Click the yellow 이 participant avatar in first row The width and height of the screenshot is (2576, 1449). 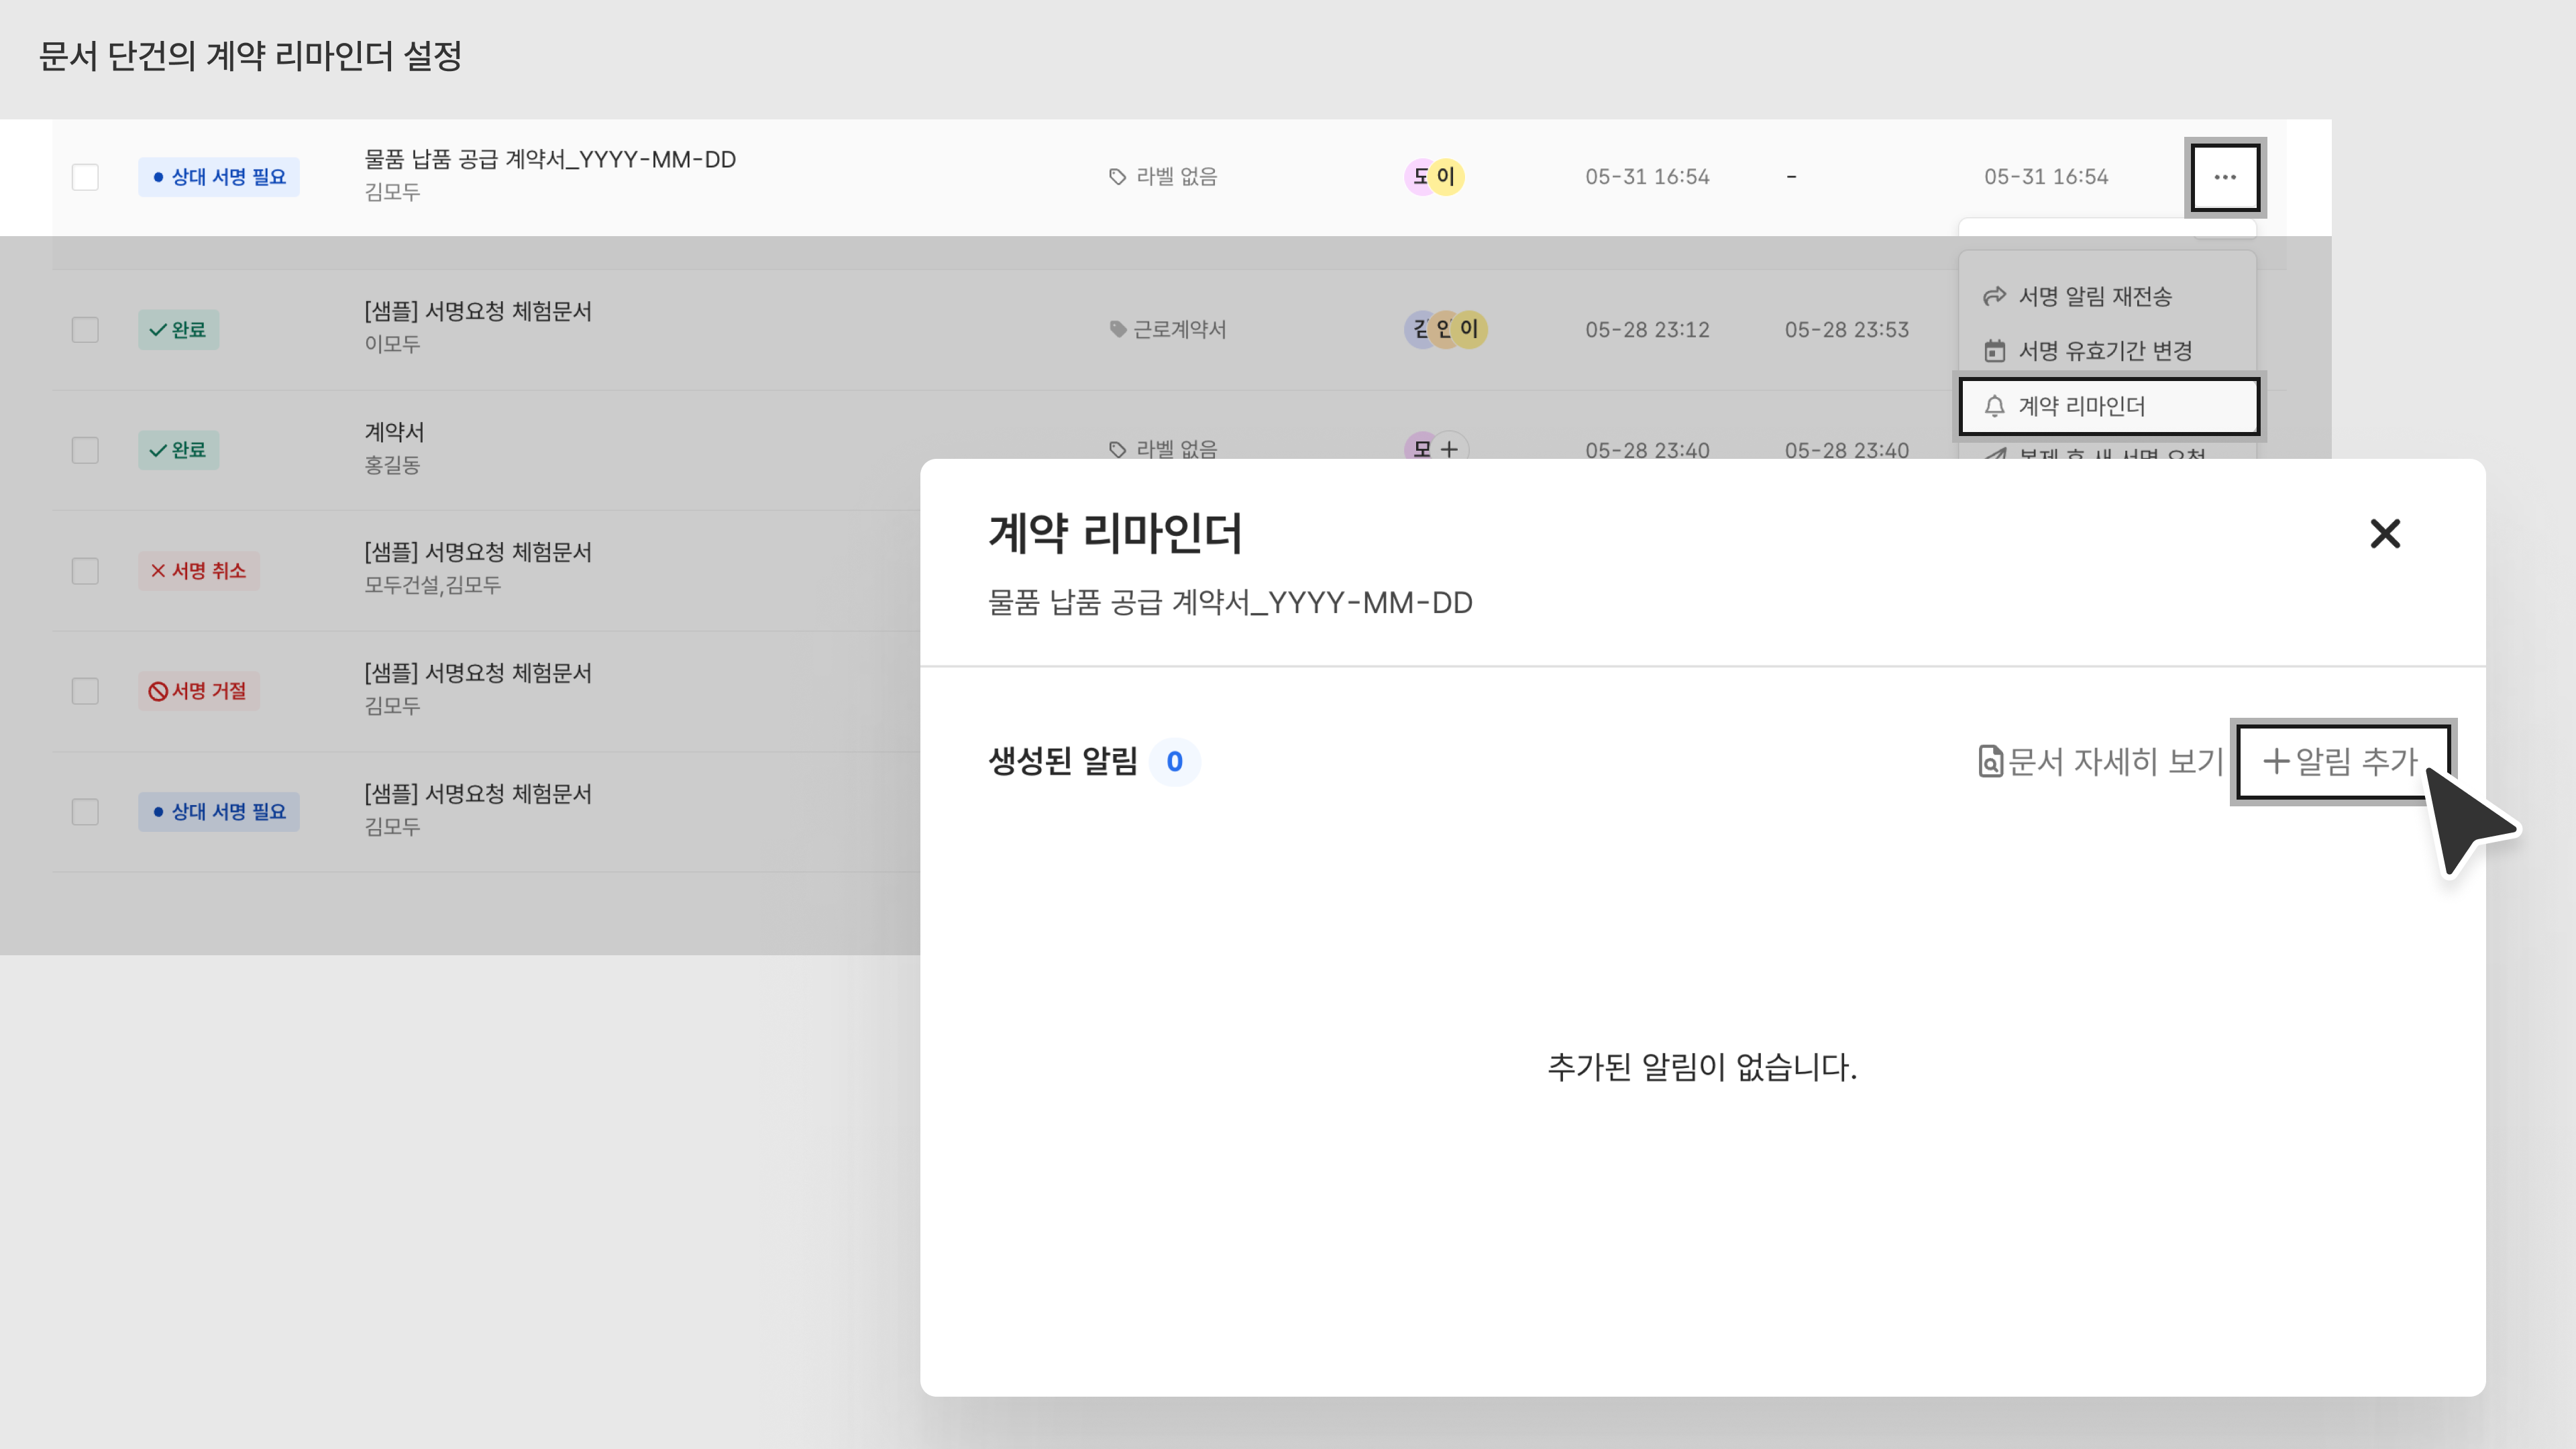(x=1446, y=177)
